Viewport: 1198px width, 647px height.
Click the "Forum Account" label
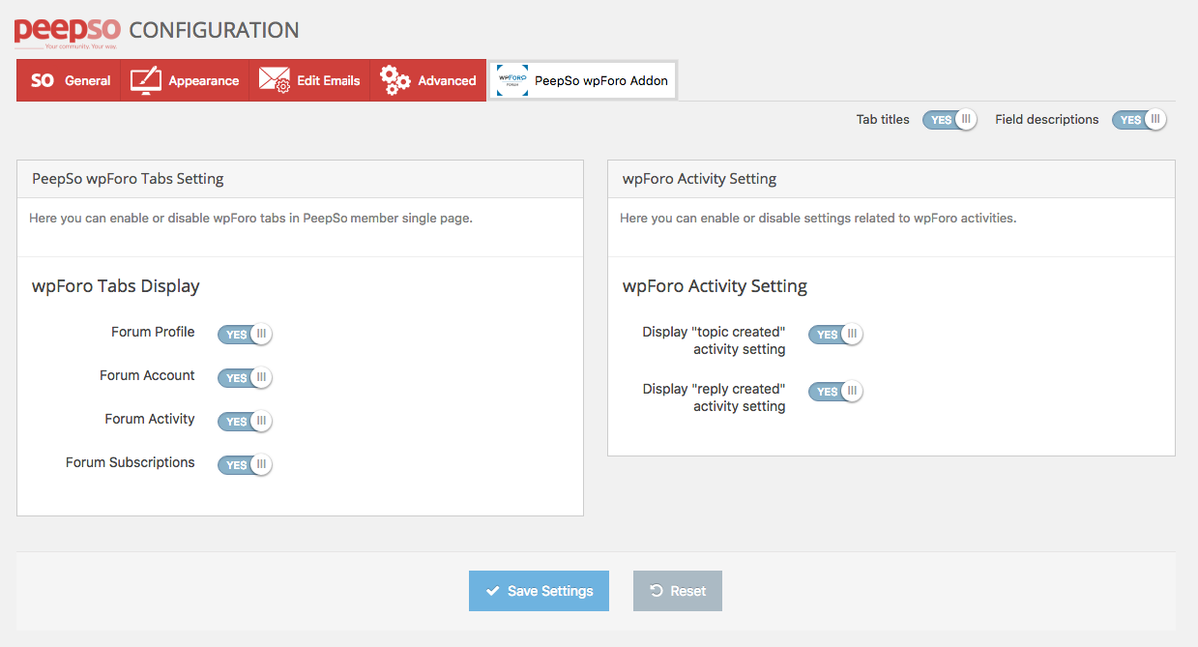(x=147, y=375)
